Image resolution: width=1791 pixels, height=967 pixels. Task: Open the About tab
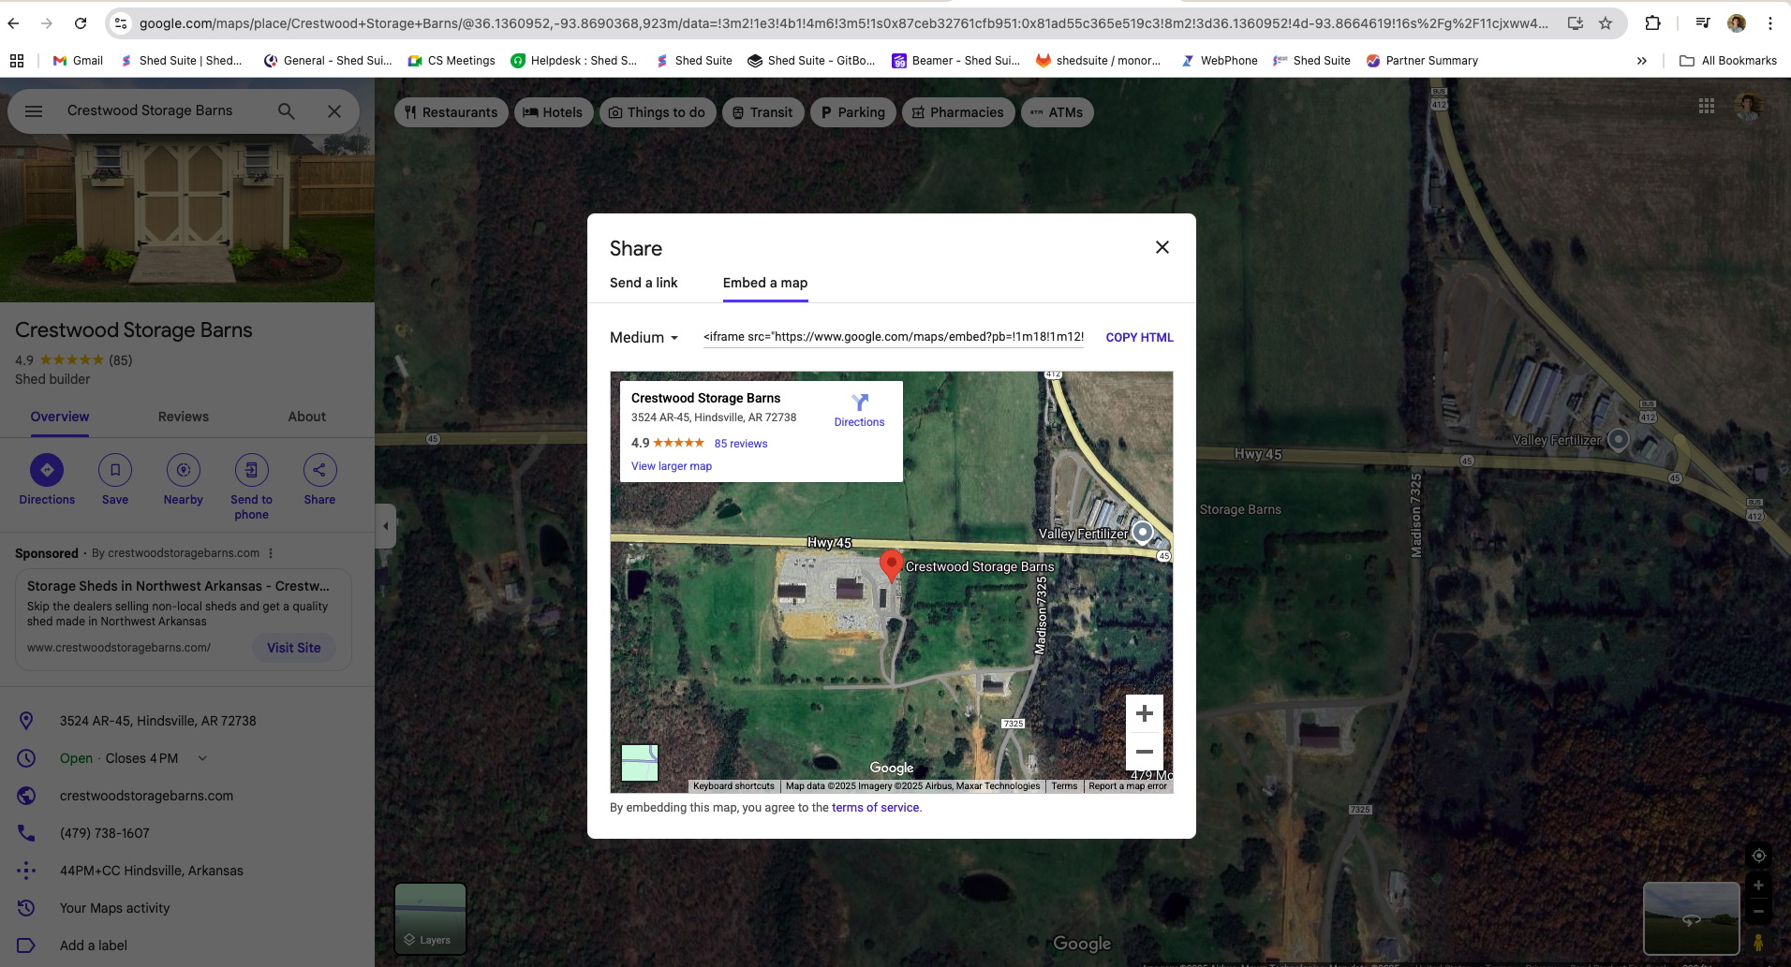[x=307, y=417]
